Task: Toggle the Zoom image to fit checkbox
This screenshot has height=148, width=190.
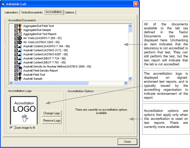Action: click(12, 128)
